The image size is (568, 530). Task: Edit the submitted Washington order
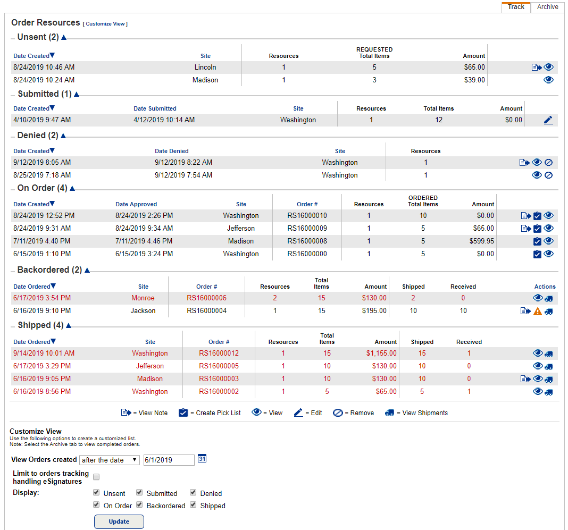(x=548, y=120)
